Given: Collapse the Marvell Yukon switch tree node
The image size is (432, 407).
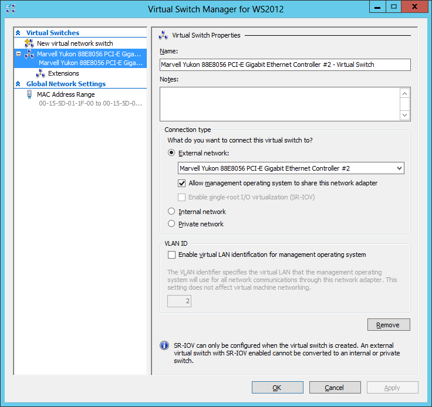Looking at the screenshot, I should click(19, 54).
